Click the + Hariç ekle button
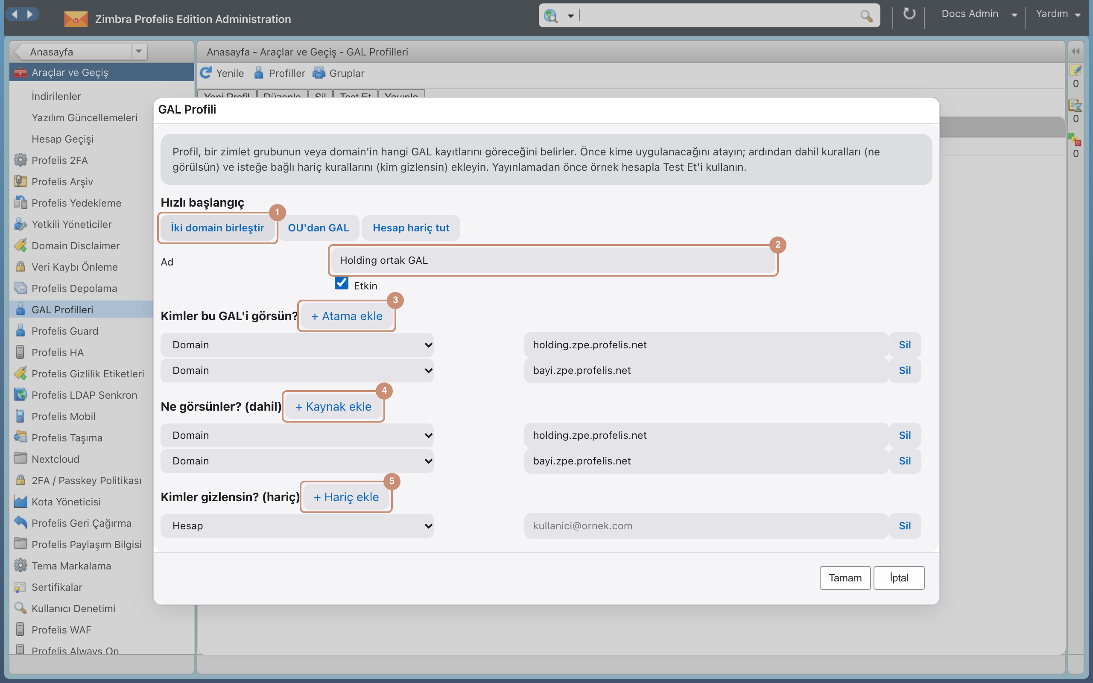The width and height of the screenshot is (1093, 683). coord(346,497)
